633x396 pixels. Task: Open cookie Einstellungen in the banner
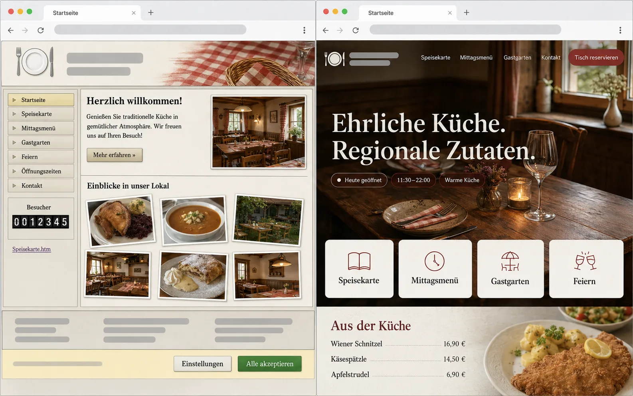click(202, 364)
